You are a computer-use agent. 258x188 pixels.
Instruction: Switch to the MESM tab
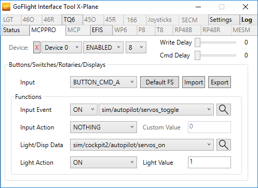pos(244,30)
